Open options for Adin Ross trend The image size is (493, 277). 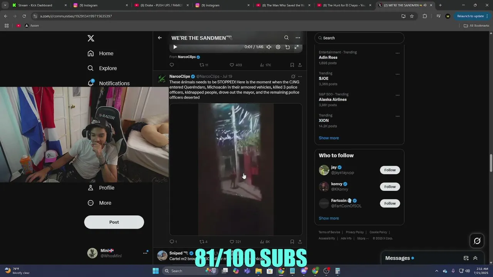coord(397,53)
